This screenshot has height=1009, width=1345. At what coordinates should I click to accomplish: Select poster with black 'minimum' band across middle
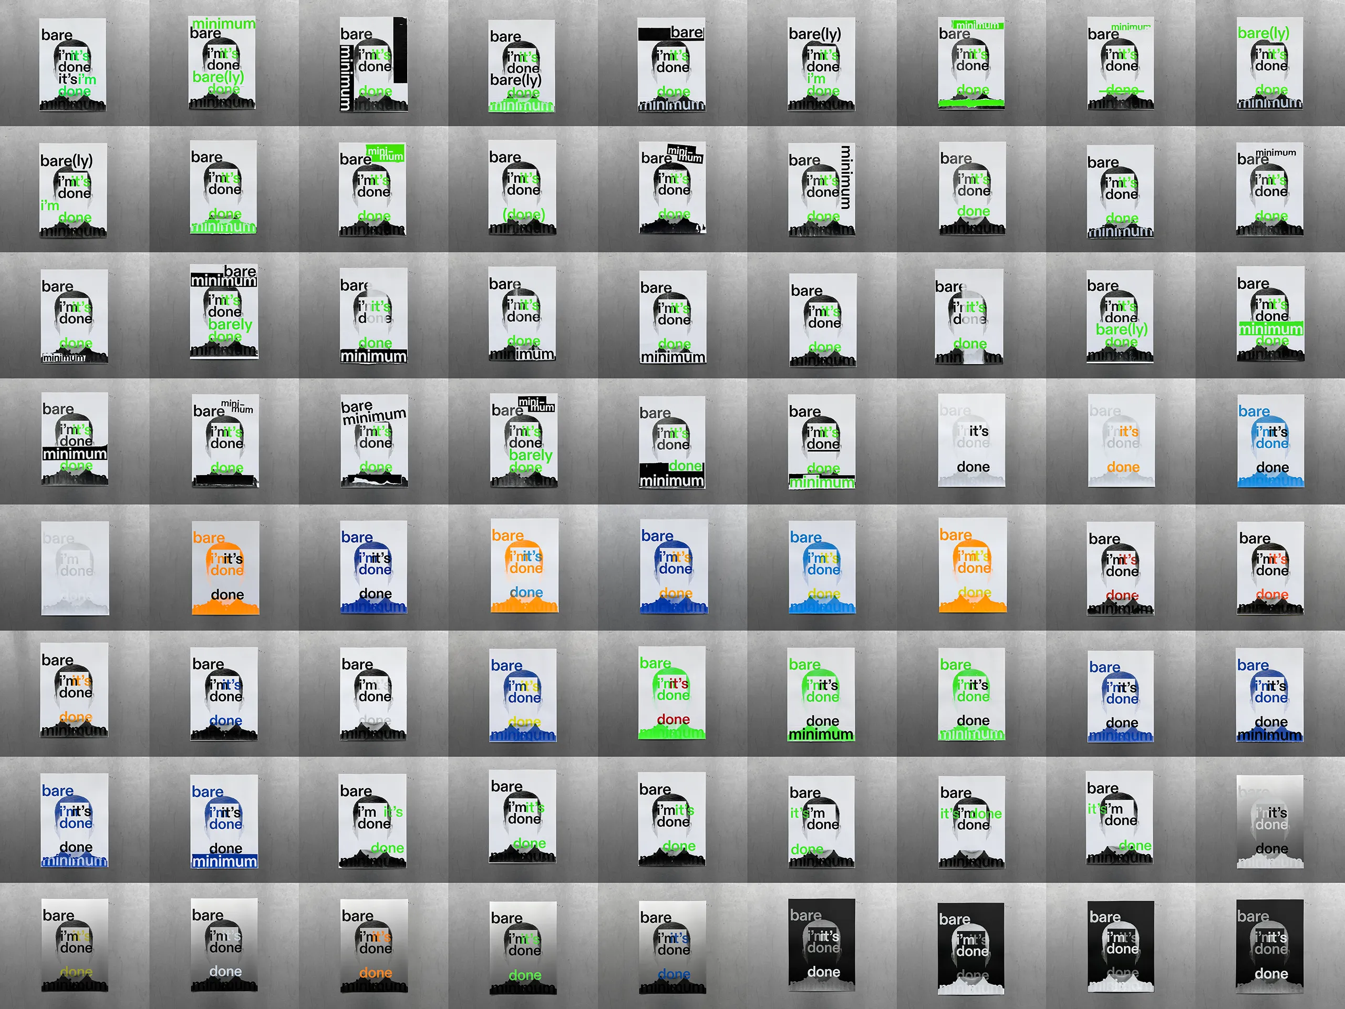pyautogui.click(x=75, y=438)
